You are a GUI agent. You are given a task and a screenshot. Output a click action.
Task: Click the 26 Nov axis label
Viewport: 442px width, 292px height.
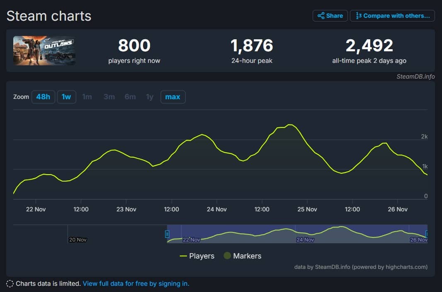point(398,209)
